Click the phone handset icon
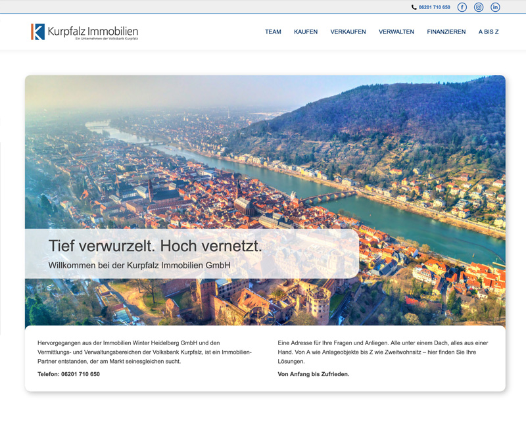The image size is (526, 428). [x=414, y=7]
